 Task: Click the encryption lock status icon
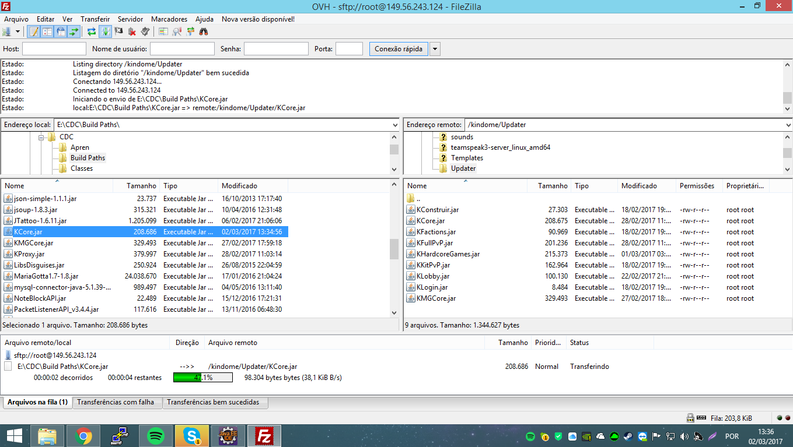click(690, 418)
